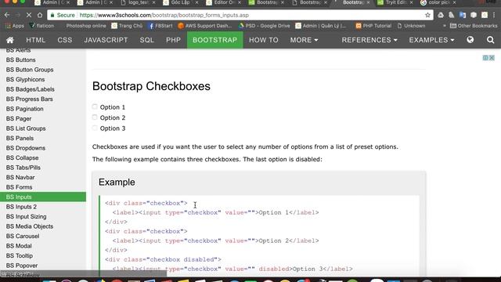Open Photoshop online bookmark
This screenshot has width=501, height=282.
coord(86,26)
